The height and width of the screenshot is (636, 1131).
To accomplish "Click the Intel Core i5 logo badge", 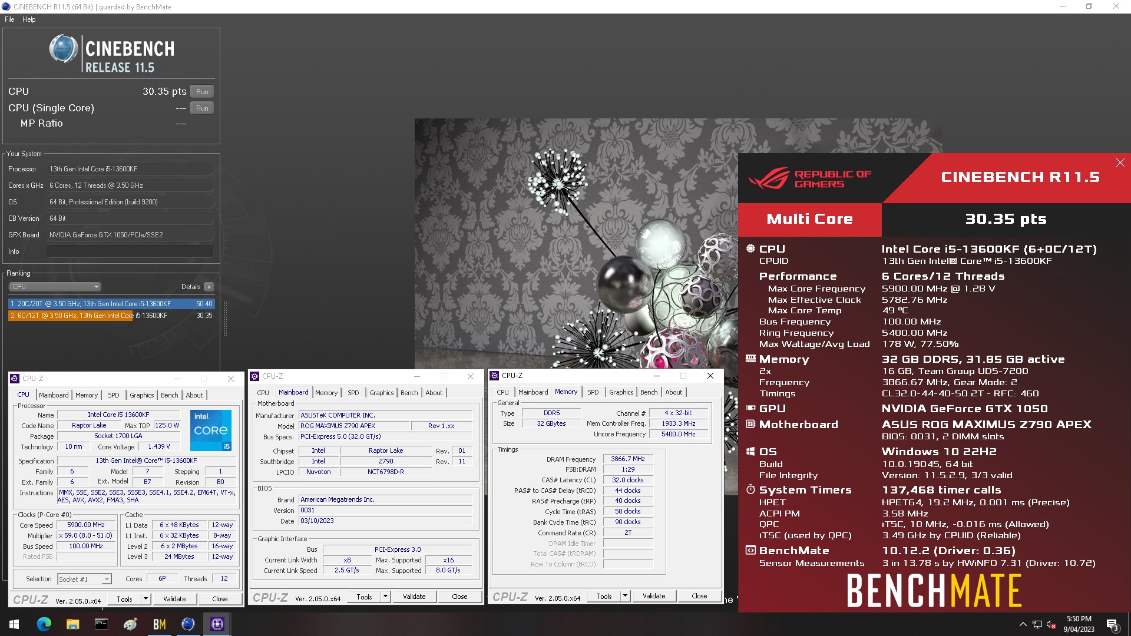I will pos(210,430).
